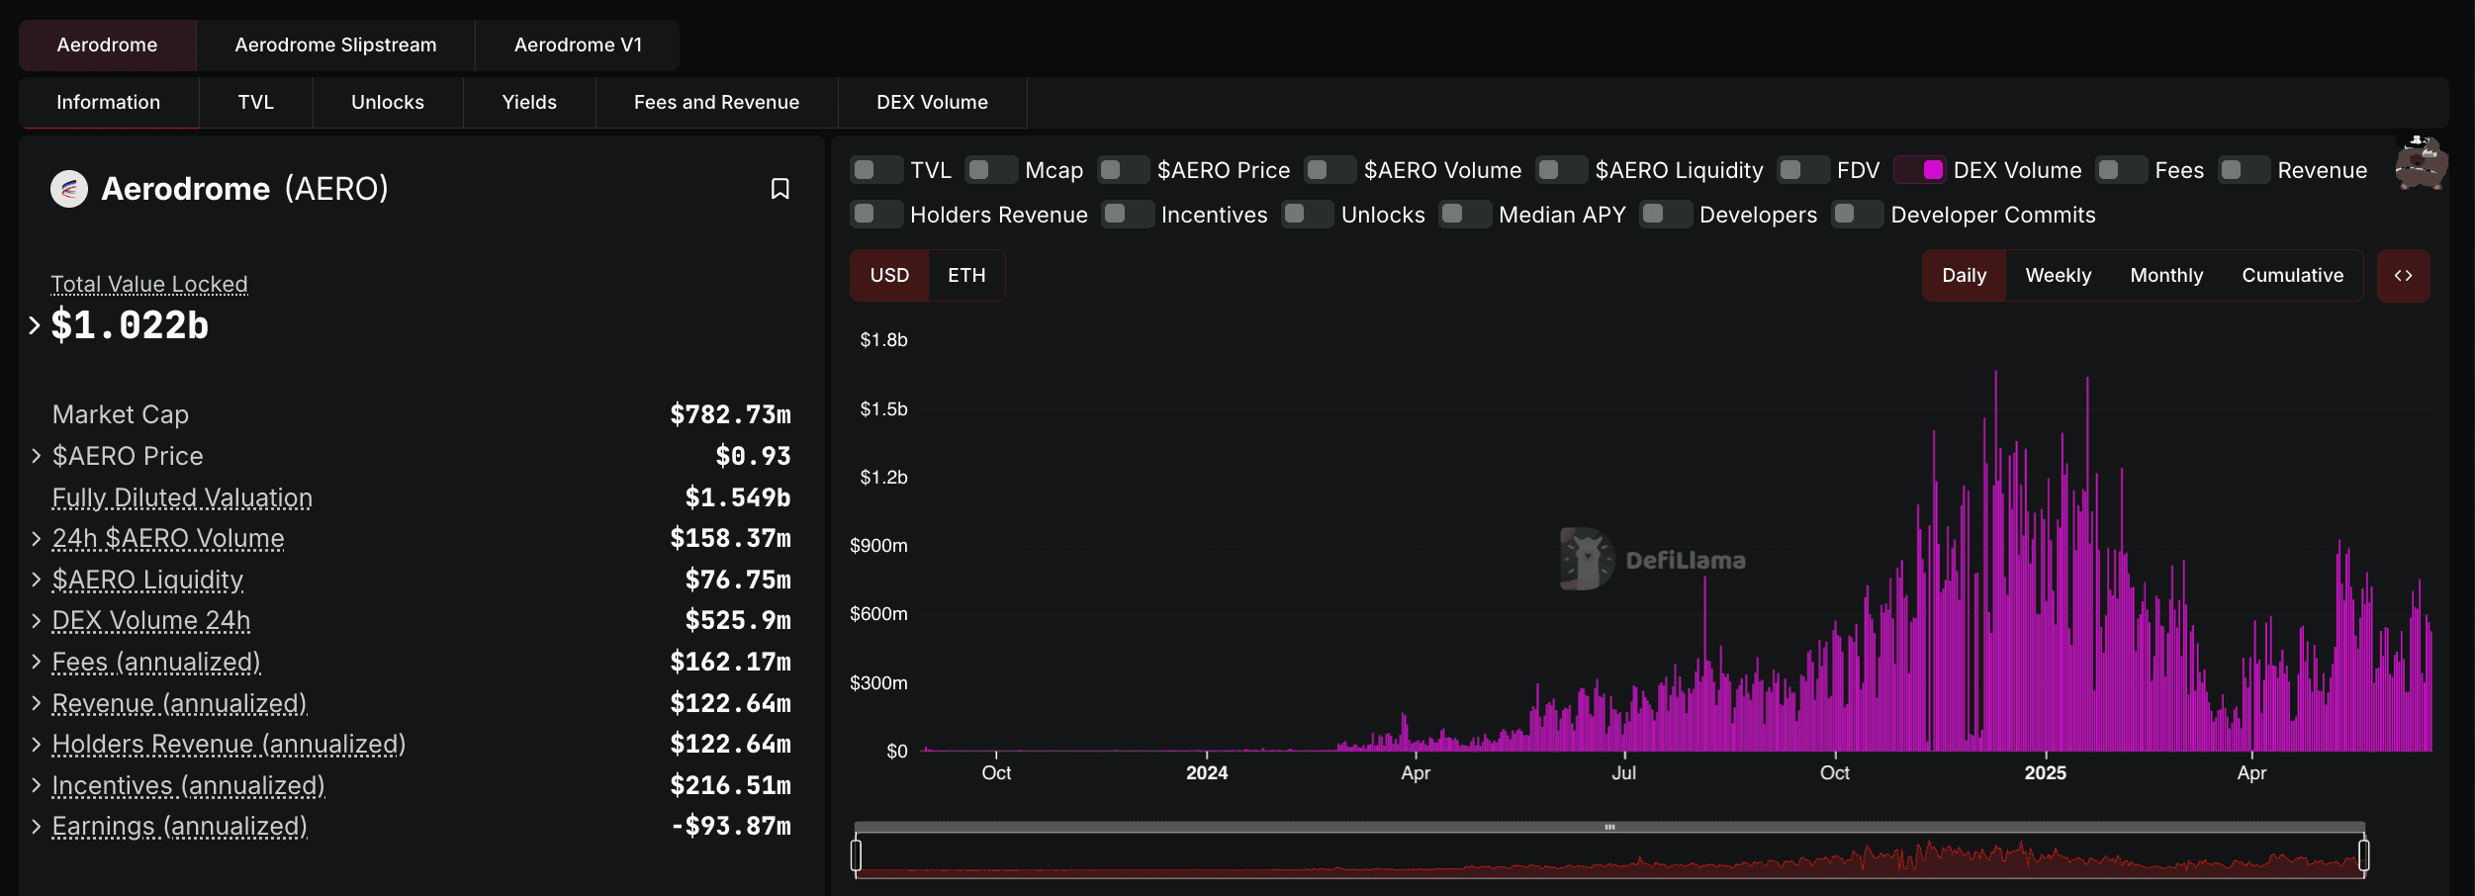Expand the Total Value Locked breakdown
Image resolution: width=2475 pixels, height=896 pixels.
(x=35, y=325)
